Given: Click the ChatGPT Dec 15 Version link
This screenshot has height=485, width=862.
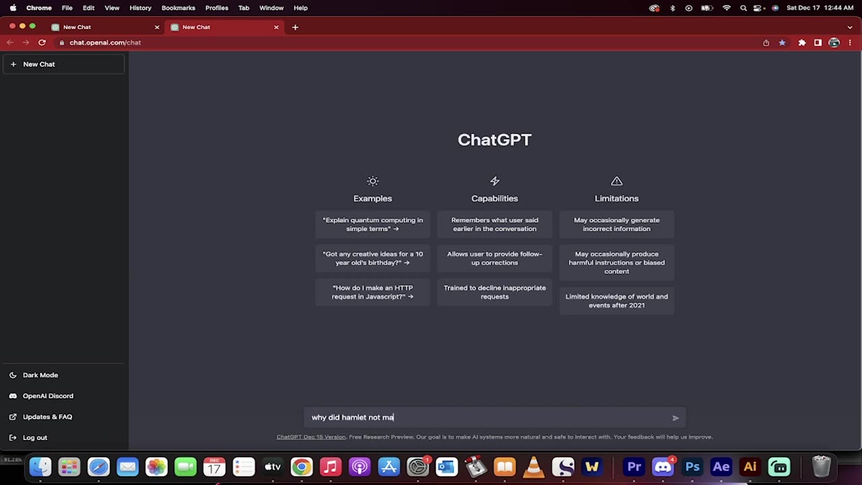Looking at the screenshot, I should pyautogui.click(x=311, y=437).
